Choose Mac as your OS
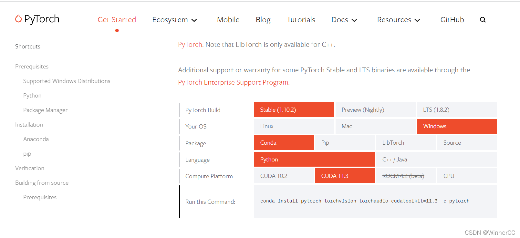Viewport: 520px width, 238px height. pyautogui.click(x=375, y=126)
